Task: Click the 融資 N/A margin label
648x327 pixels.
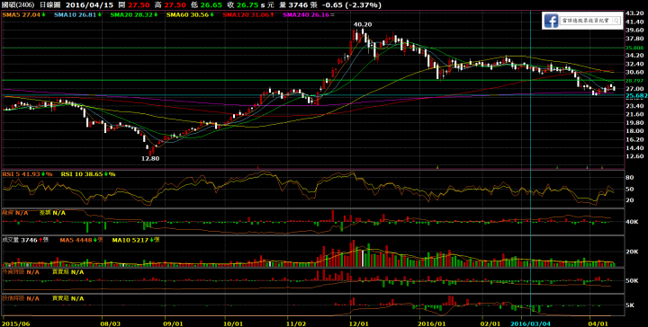Action: (x=15, y=213)
